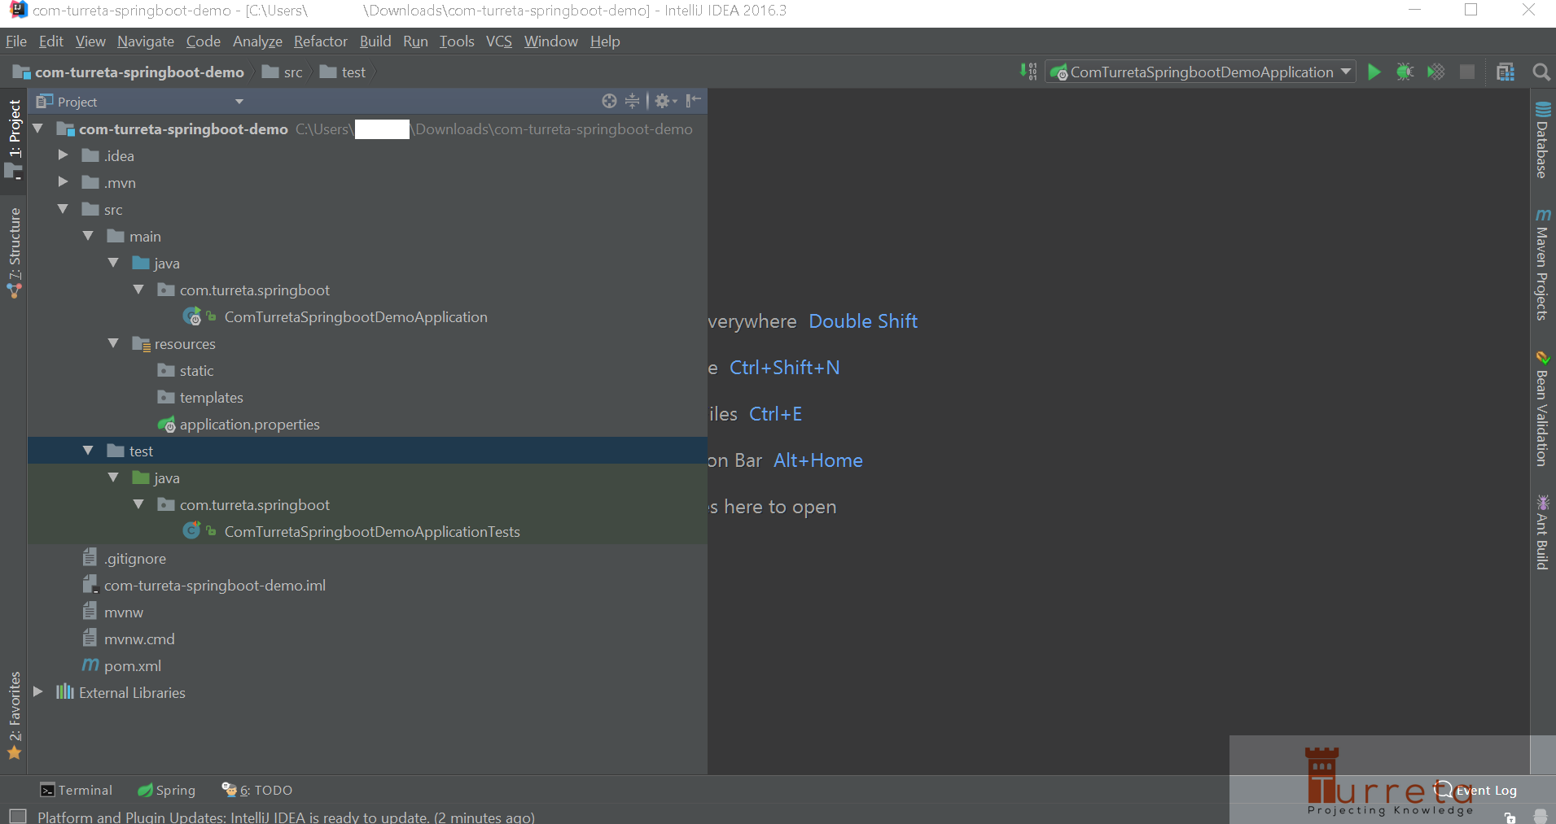Viewport: 1556px width, 824px height.
Task: Select the .gitignore file
Action: (134, 558)
